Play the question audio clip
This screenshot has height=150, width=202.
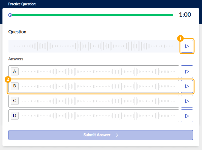coord(187,46)
